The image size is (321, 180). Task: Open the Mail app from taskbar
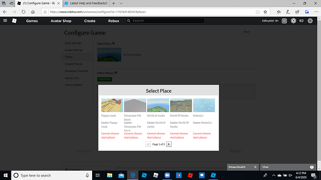click(121, 175)
